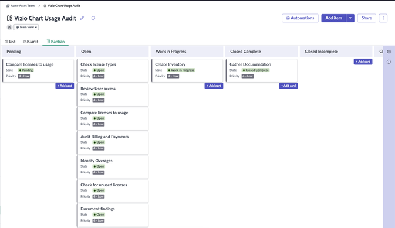Click priority badge on Document findings card
The width and height of the screenshot is (395, 228).
pos(99,221)
